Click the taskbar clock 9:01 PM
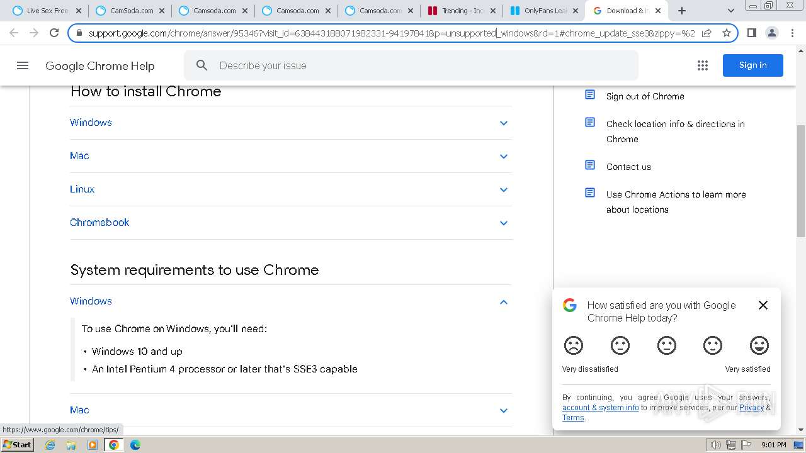 (x=773, y=445)
